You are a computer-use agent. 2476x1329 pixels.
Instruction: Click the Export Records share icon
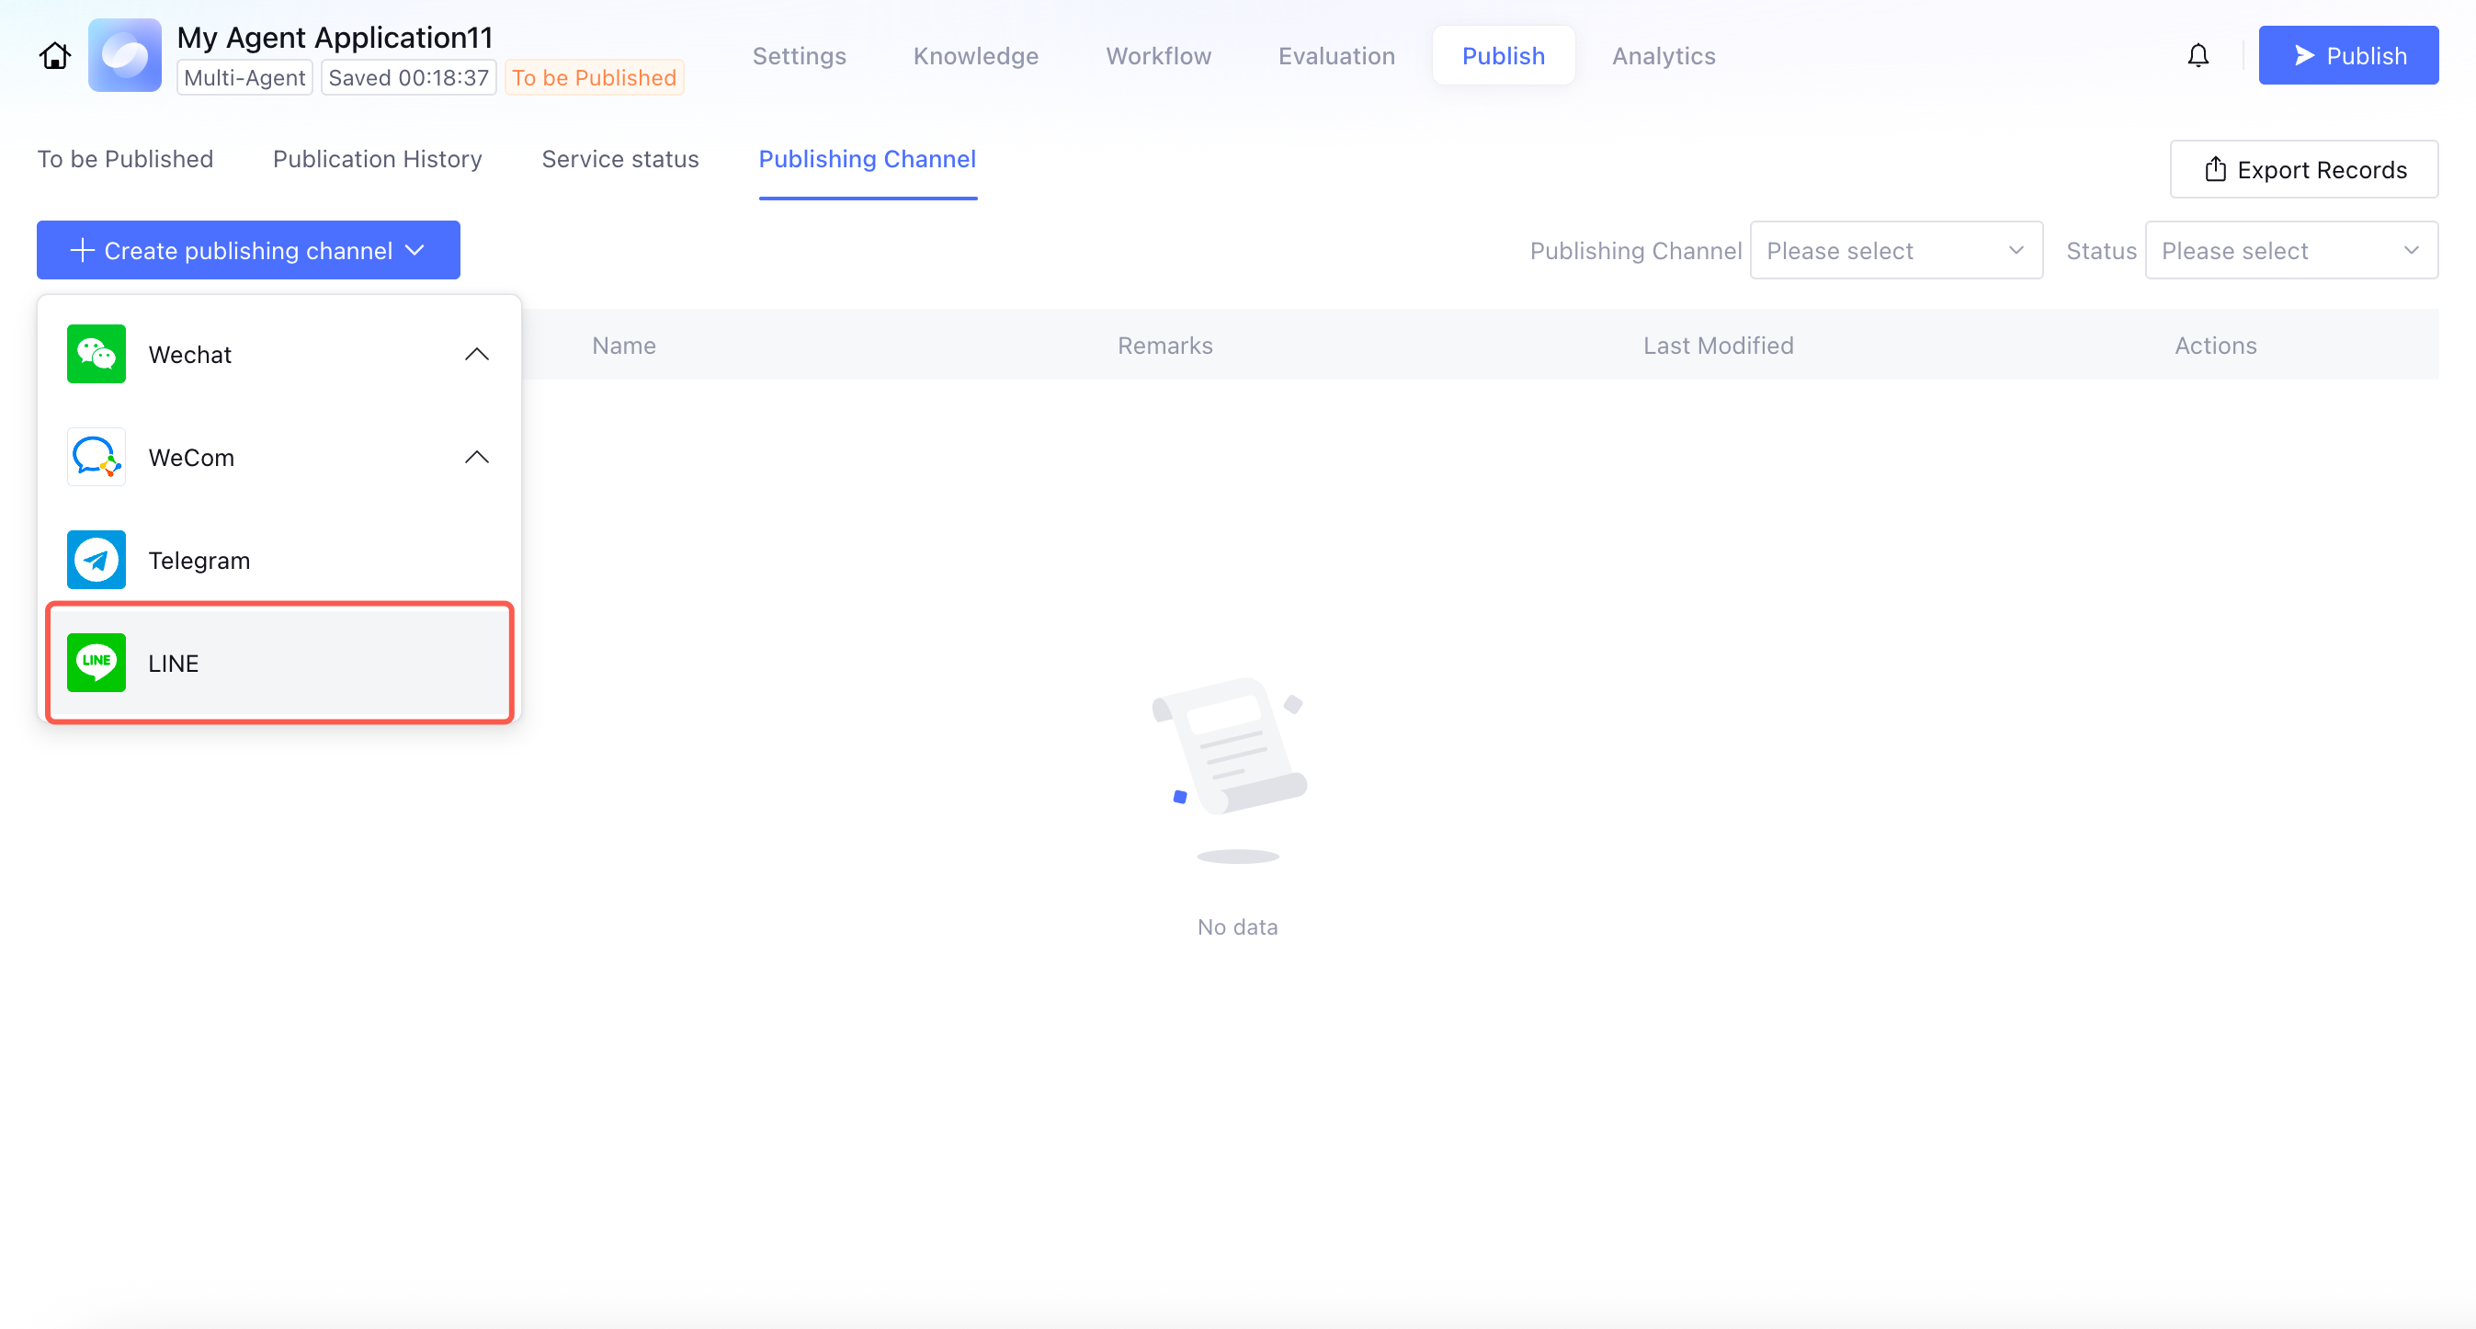click(x=2215, y=170)
